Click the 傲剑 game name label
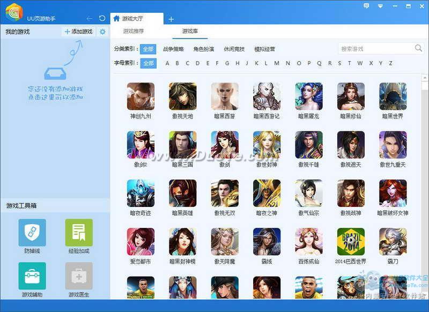429x312 pixels. [225, 165]
